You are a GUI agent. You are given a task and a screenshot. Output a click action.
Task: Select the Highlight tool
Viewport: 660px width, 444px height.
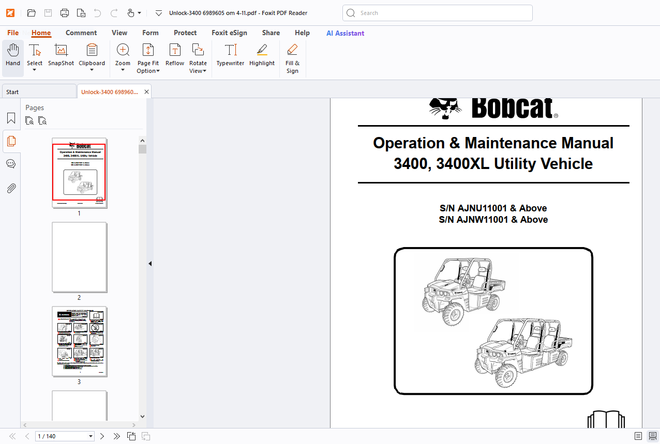pos(262,56)
